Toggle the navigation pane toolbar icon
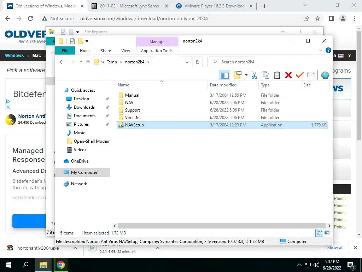 [224, 75]
